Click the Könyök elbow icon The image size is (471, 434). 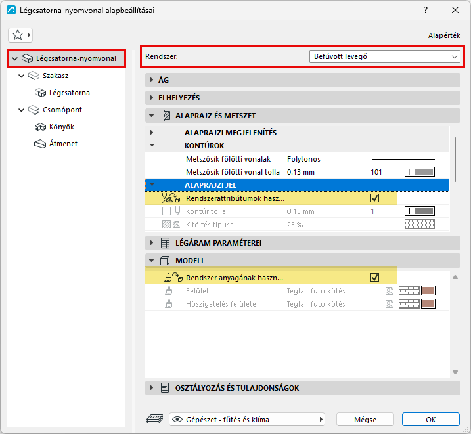tap(40, 127)
